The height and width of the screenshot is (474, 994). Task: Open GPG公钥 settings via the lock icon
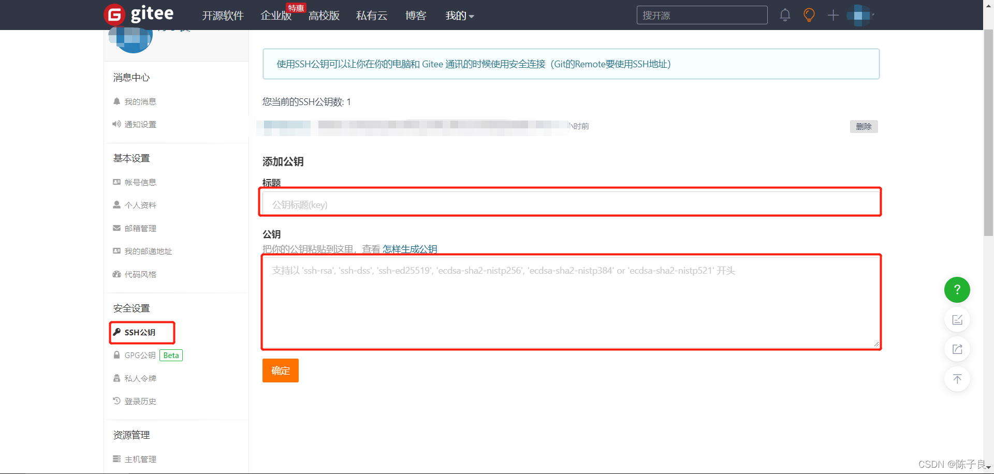click(139, 355)
